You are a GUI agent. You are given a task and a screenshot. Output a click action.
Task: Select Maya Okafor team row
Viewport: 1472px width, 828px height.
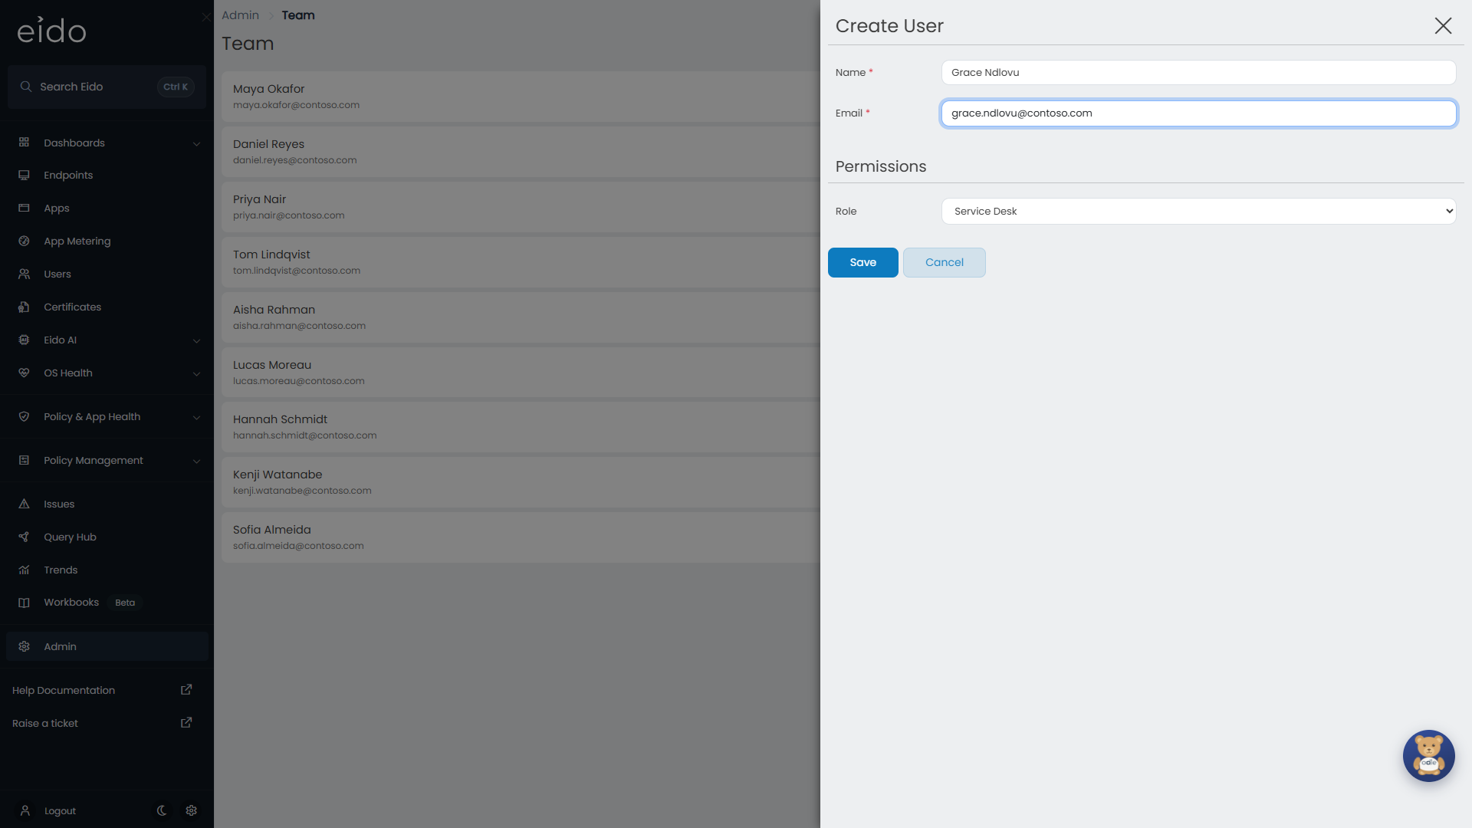click(521, 97)
